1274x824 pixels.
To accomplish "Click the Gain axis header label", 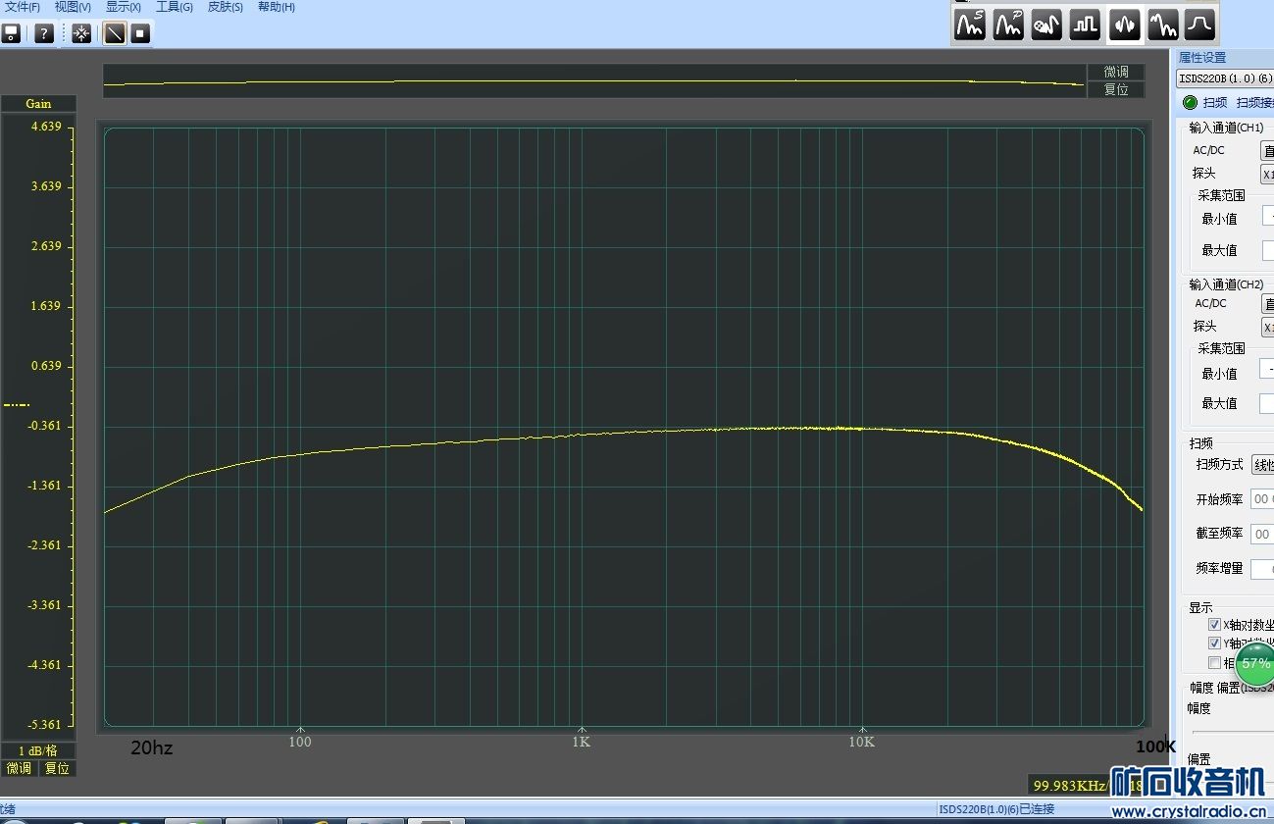I will point(38,103).
